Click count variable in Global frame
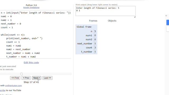 [x=89, y=47]
